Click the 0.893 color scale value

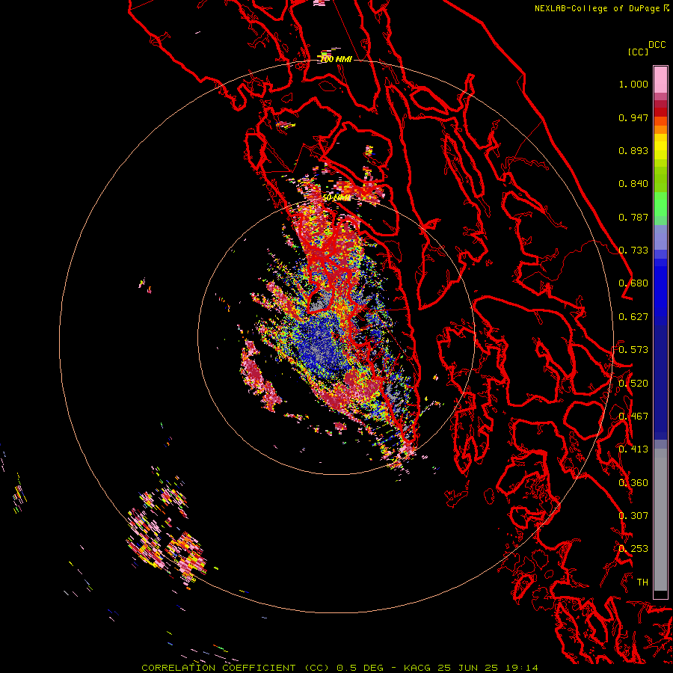coord(633,150)
